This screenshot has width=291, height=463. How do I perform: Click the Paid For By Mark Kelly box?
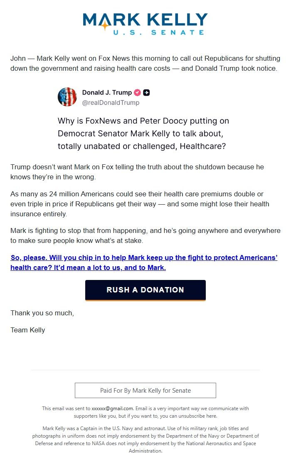145,391
